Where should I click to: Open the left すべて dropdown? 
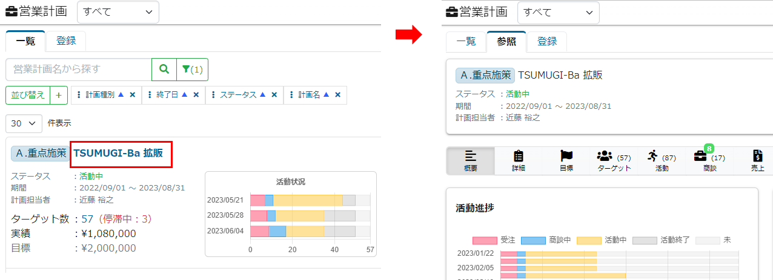tap(118, 11)
